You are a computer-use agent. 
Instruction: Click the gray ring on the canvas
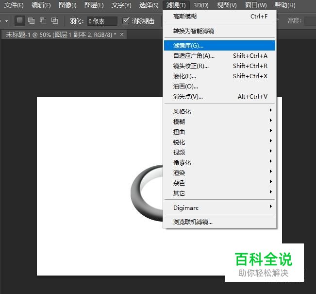click(x=136, y=194)
